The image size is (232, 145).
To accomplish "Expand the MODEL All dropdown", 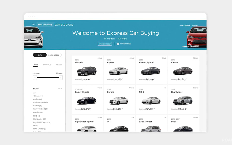I will (x=60, y=89).
